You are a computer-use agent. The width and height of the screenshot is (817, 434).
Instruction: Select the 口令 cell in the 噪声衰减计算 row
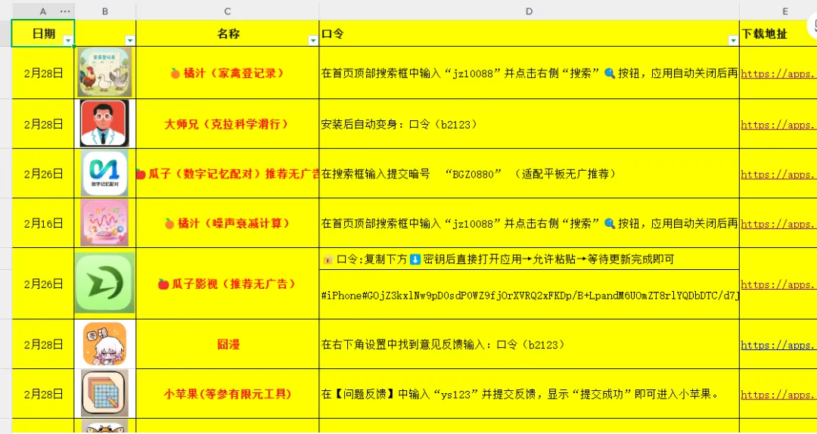point(529,223)
